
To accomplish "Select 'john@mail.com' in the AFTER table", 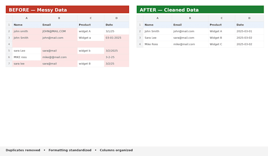I will (190, 31).
